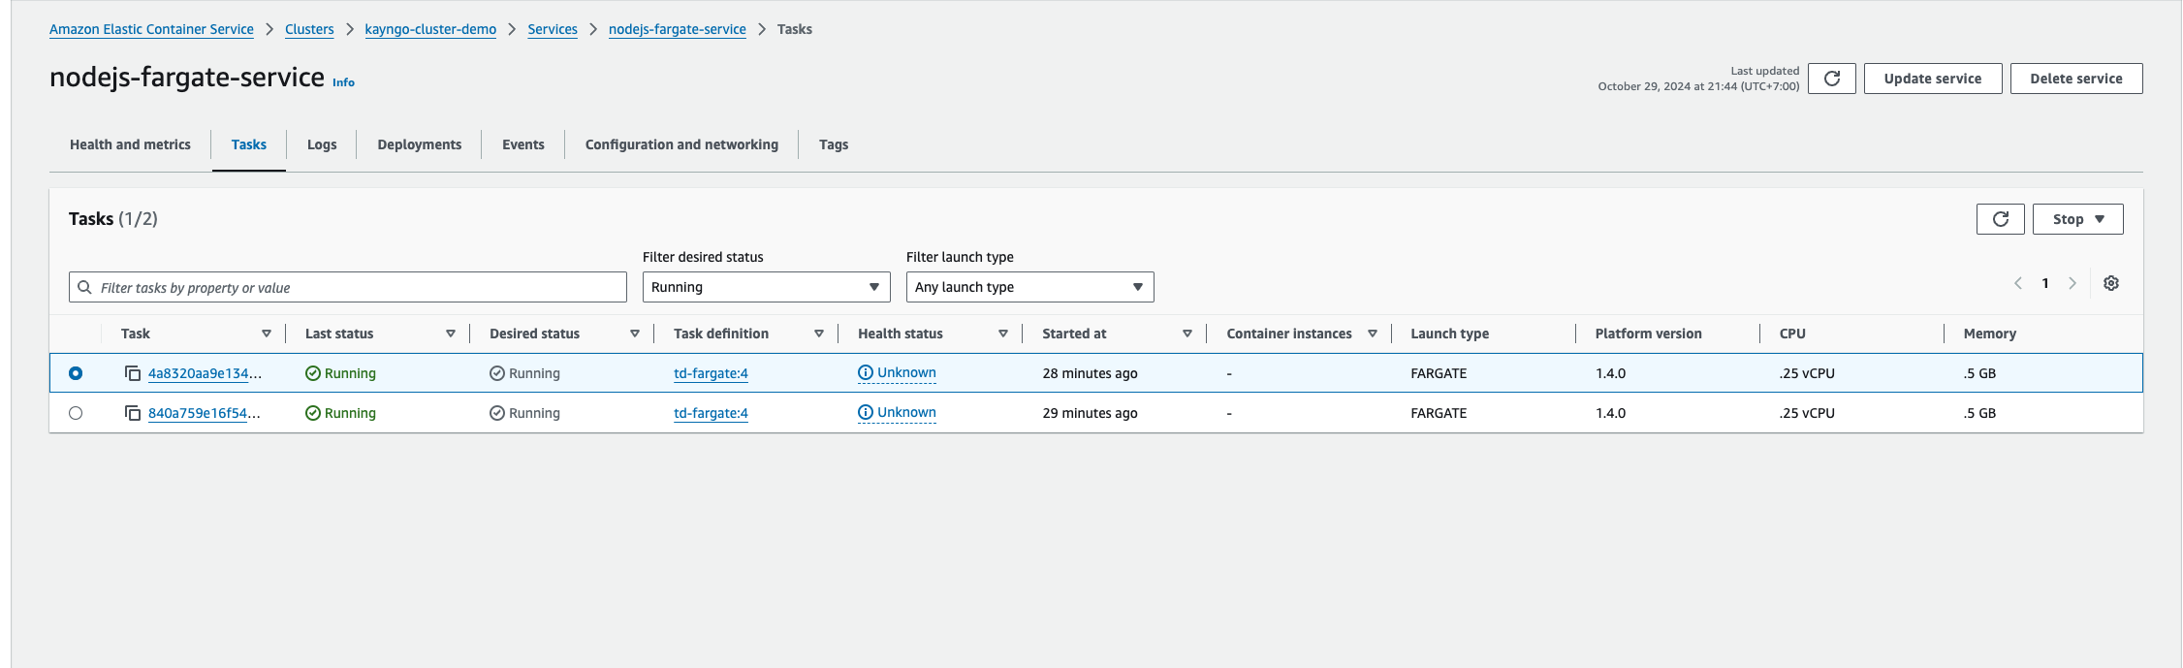Click '28 minutes ago' started time
This screenshot has height=668, width=2183.
(x=1090, y=373)
